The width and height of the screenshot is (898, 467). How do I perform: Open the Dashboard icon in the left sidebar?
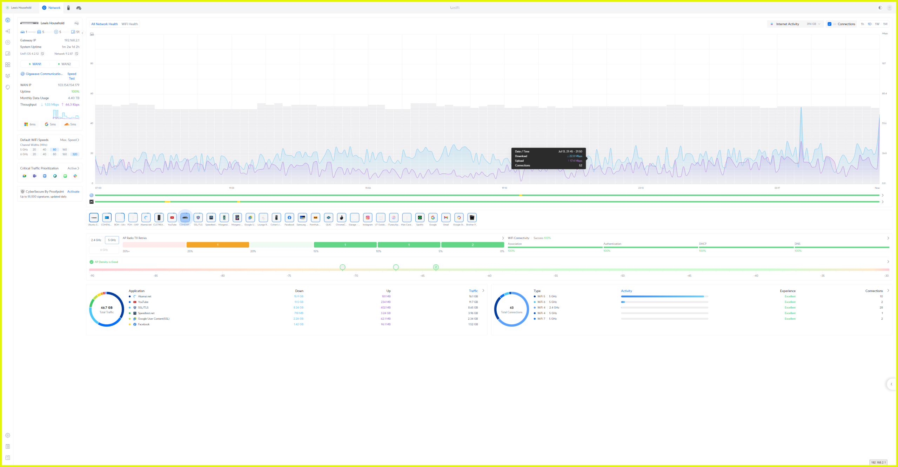point(8,20)
